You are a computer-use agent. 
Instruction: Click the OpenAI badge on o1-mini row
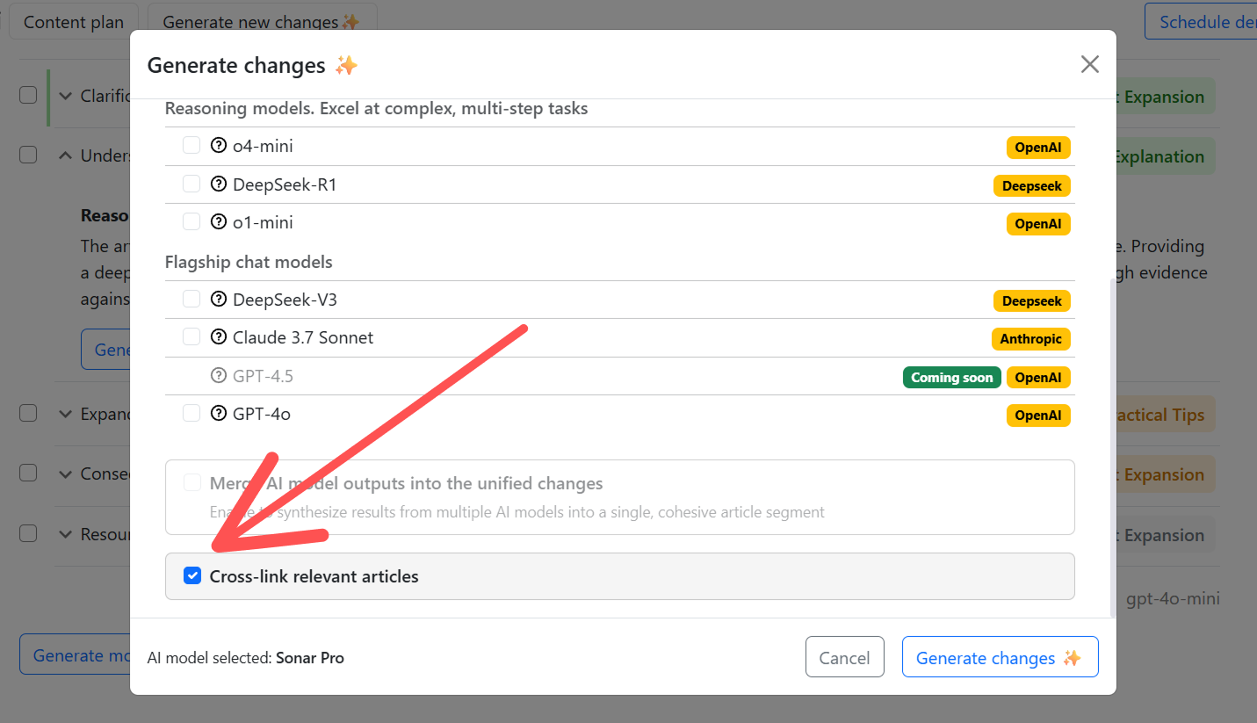1038,224
